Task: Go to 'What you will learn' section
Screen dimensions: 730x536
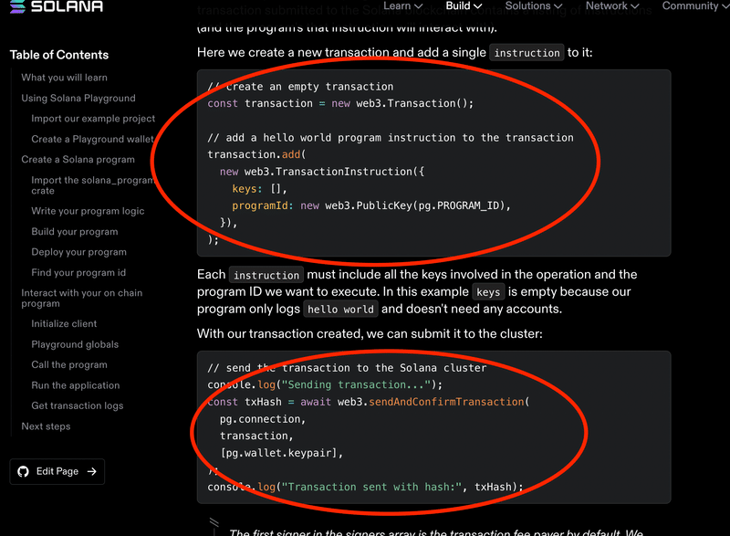Action: 64,78
